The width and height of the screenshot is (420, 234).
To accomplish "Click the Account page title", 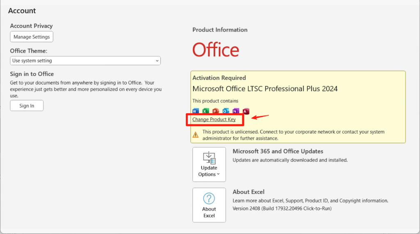I will pyautogui.click(x=22, y=11).
